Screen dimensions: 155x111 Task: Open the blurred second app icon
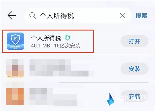15,68
